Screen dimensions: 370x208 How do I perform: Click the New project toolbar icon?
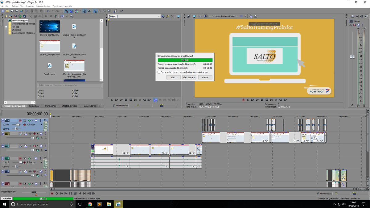click(x=2, y=11)
